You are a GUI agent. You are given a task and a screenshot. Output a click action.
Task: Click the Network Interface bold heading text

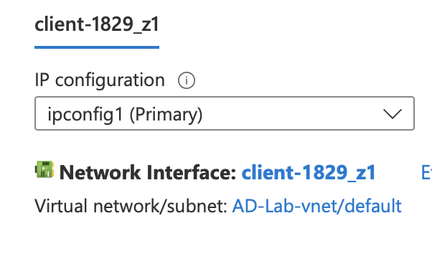pyautogui.click(x=148, y=173)
